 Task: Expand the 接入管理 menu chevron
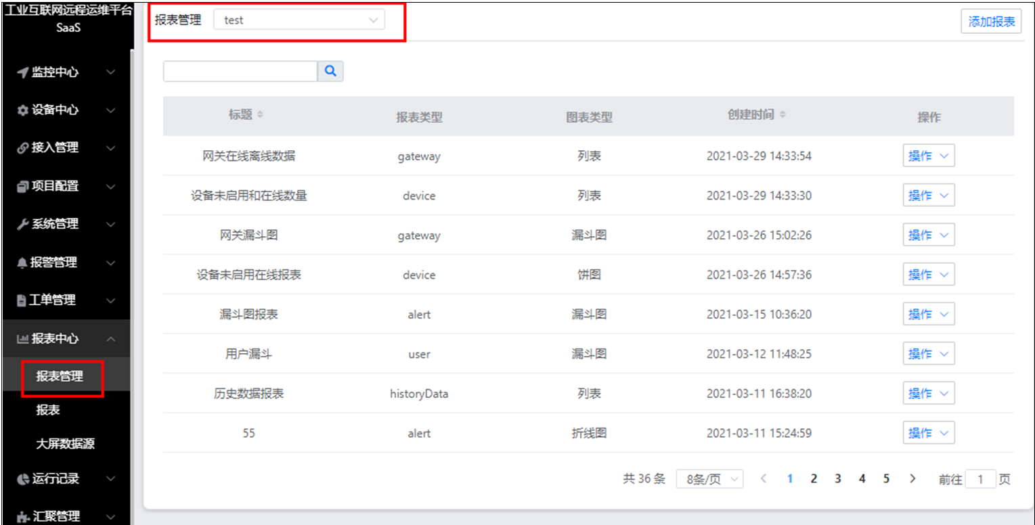[111, 147]
